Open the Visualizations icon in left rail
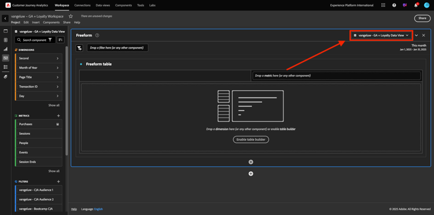This screenshot has height=215, width=434. point(6,40)
